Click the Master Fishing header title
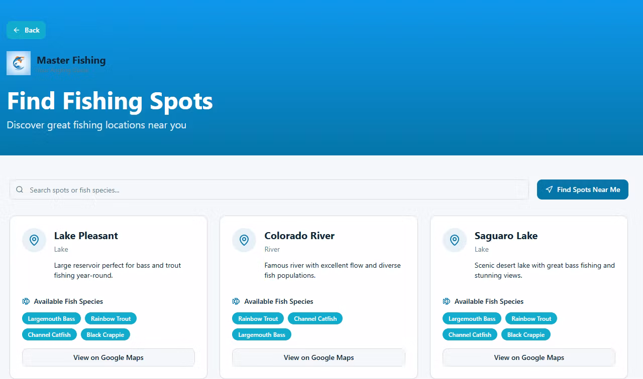The height and width of the screenshot is (379, 643). click(71, 60)
